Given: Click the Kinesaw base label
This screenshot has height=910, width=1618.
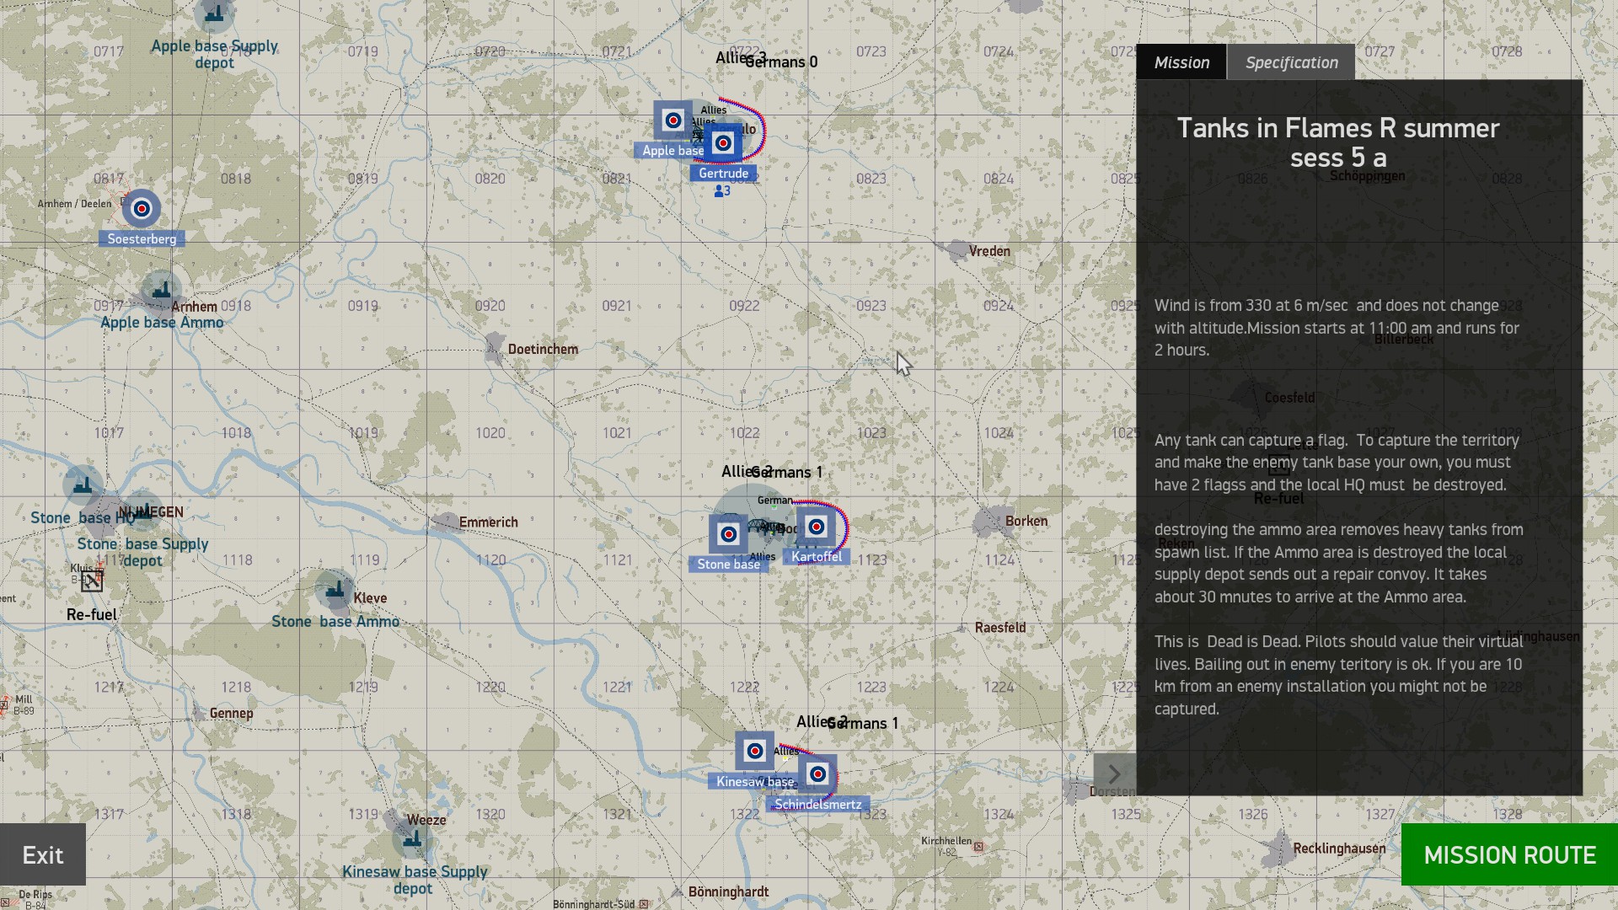Looking at the screenshot, I should point(755,782).
